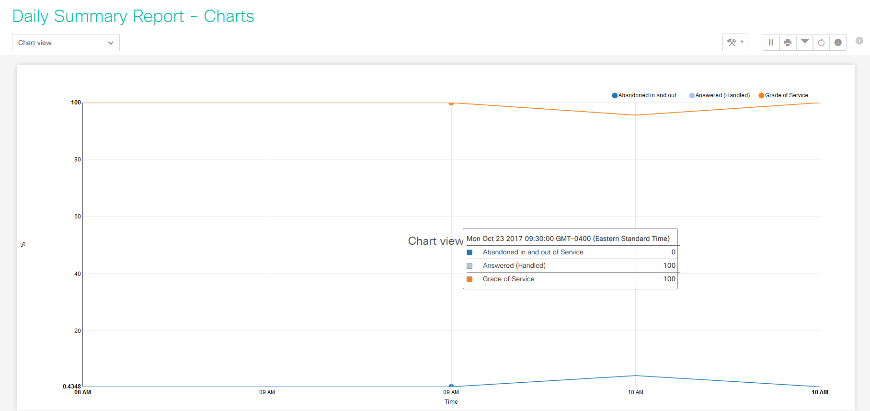Click the blue Abandoned peak at 10 AM
The width and height of the screenshot is (870, 411).
pos(635,376)
